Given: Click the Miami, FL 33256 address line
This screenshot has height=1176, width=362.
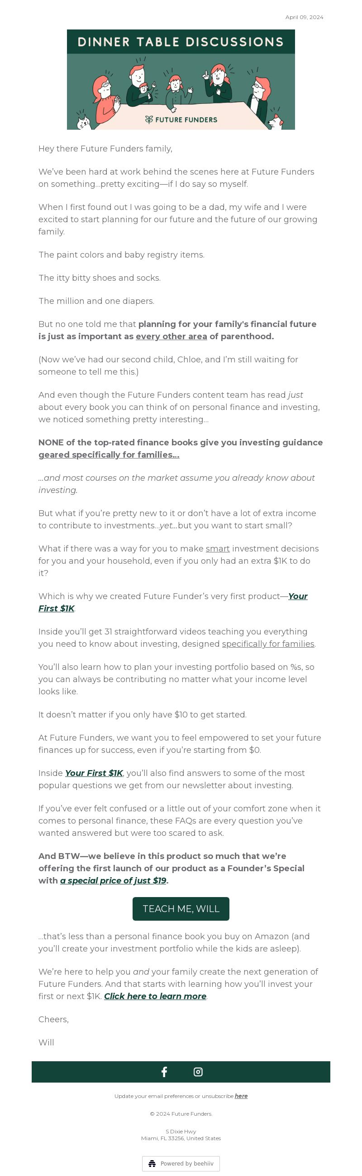Looking at the screenshot, I should click(181, 1138).
